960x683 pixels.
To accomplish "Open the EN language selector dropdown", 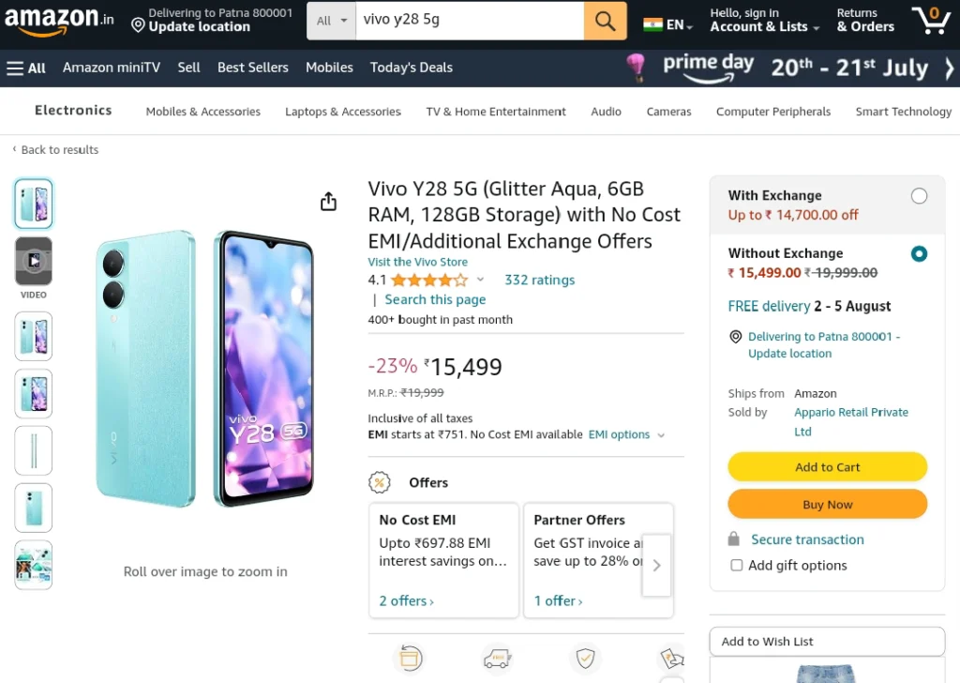I will (667, 25).
